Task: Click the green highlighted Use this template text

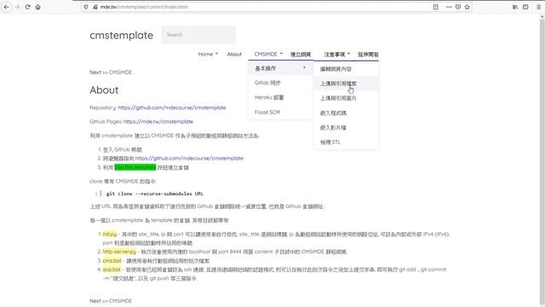Action: pyautogui.click(x=135, y=167)
